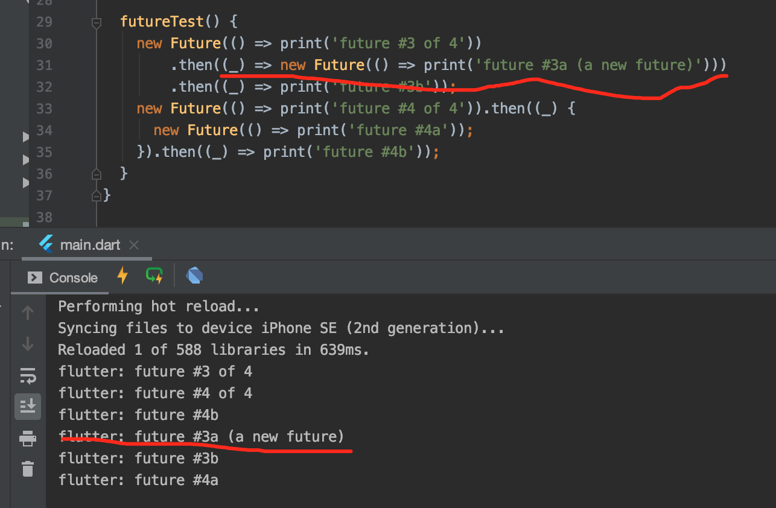Image resolution: width=776 pixels, height=508 pixels.
Task: Toggle soft-wrap icon in console sidebar
Action: tap(28, 375)
